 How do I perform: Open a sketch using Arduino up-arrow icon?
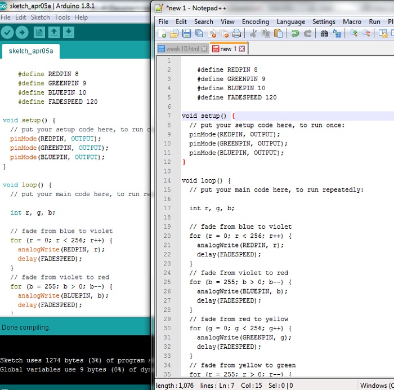54,33
